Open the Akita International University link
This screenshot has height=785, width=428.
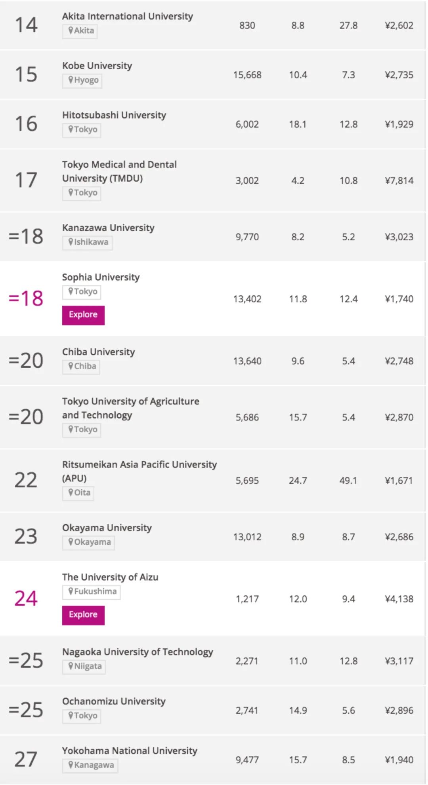[127, 16]
